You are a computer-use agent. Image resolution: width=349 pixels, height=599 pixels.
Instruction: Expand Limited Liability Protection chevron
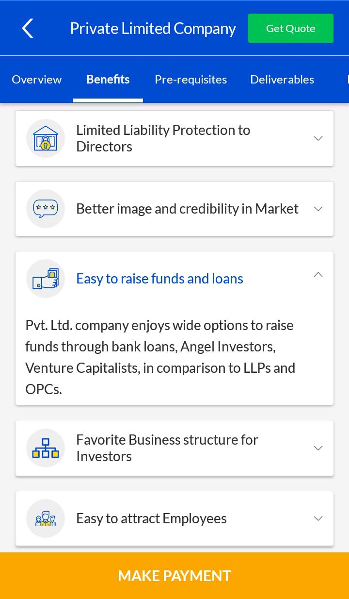[x=318, y=138]
